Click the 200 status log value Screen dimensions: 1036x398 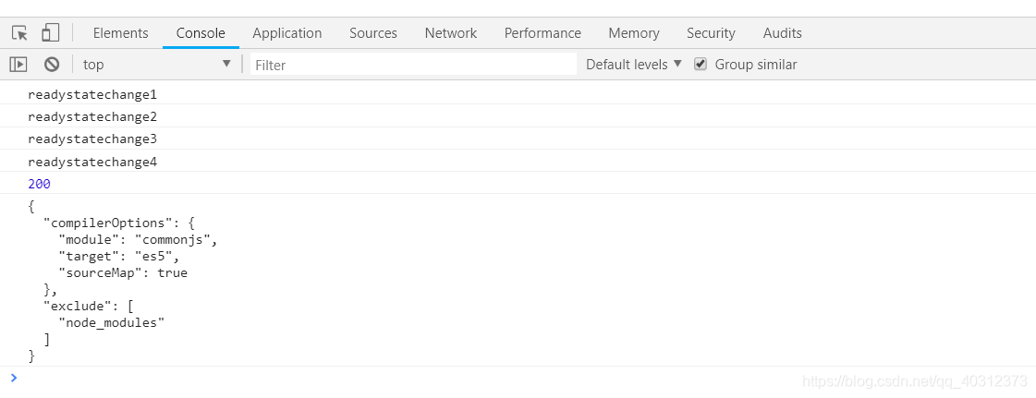coord(39,184)
